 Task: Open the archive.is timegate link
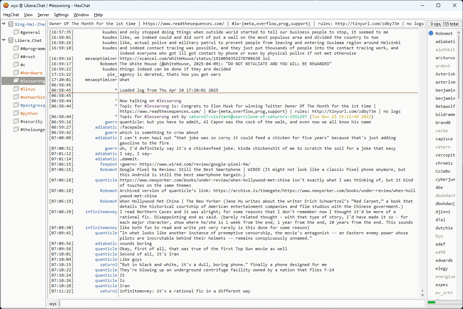[314, 191]
